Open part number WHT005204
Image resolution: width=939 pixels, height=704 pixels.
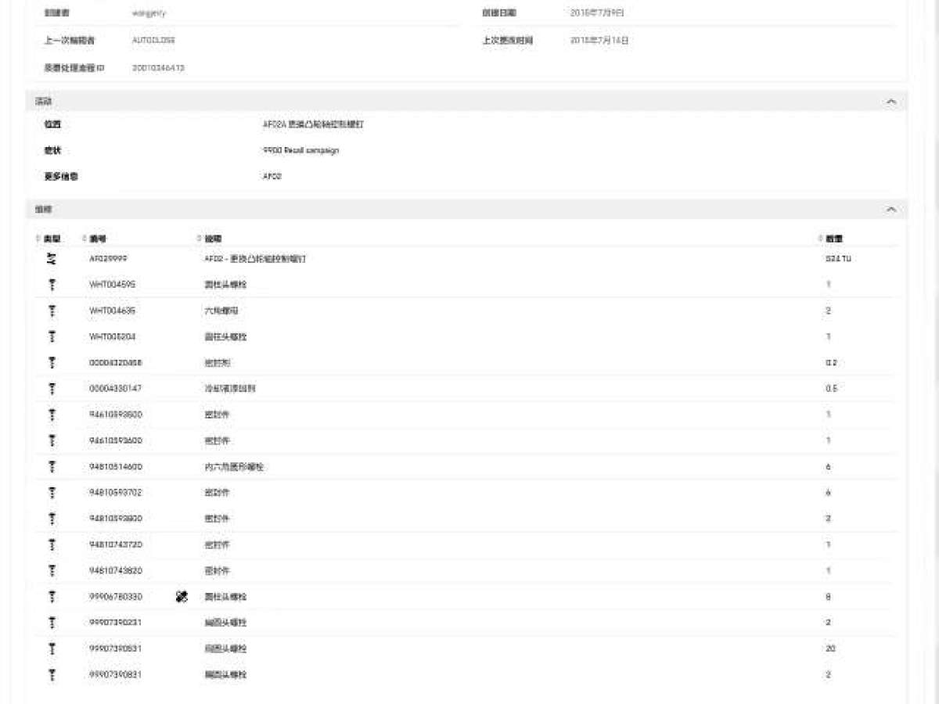tap(113, 336)
